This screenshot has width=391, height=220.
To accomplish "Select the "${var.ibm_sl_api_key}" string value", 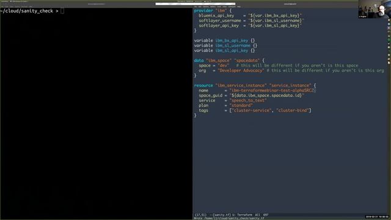I will (x=275, y=26).
